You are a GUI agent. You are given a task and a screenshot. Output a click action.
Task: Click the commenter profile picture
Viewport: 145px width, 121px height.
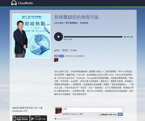(x=59, y=110)
